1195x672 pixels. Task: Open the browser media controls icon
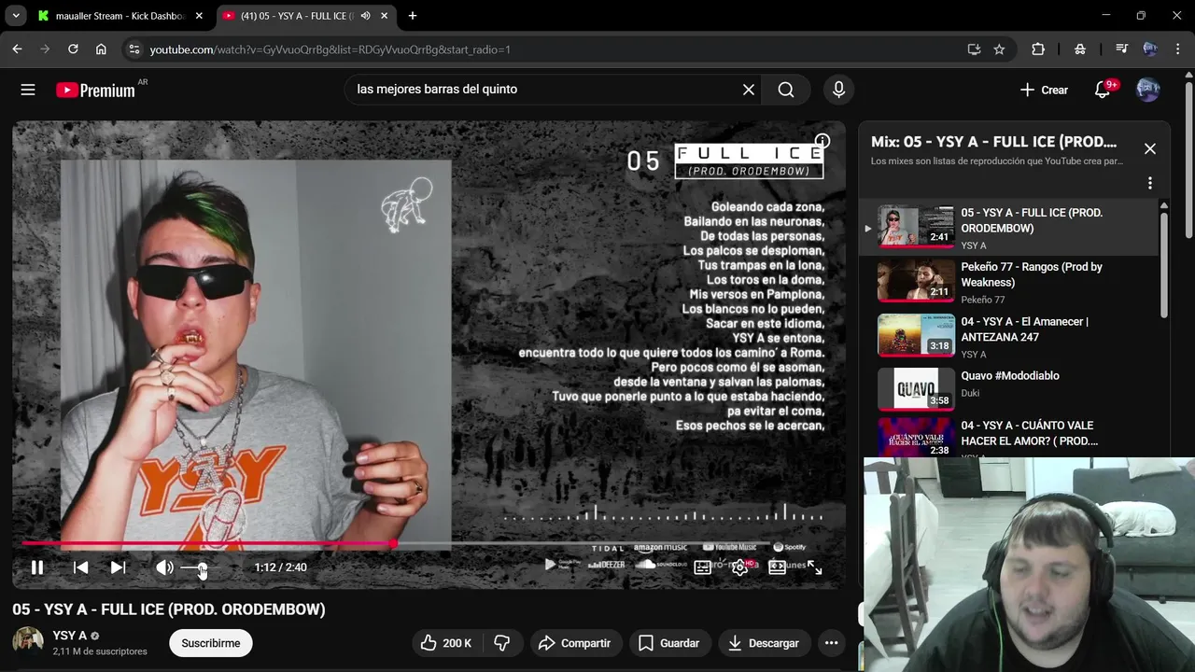[x=1121, y=49]
